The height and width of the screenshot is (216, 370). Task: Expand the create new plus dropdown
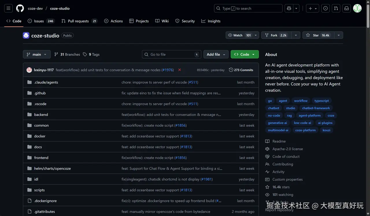313,8
